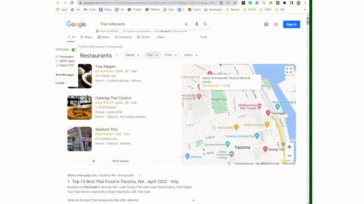Open Galanga Thai Cuisine photo thumbnail
The image size is (364, 204).
coord(80,107)
